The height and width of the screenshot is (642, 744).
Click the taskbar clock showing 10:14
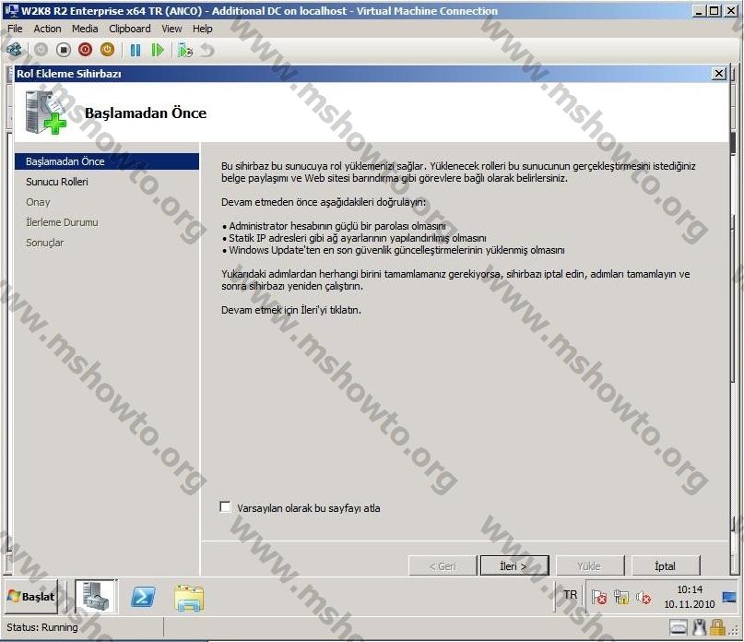click(x=690, y=597)
